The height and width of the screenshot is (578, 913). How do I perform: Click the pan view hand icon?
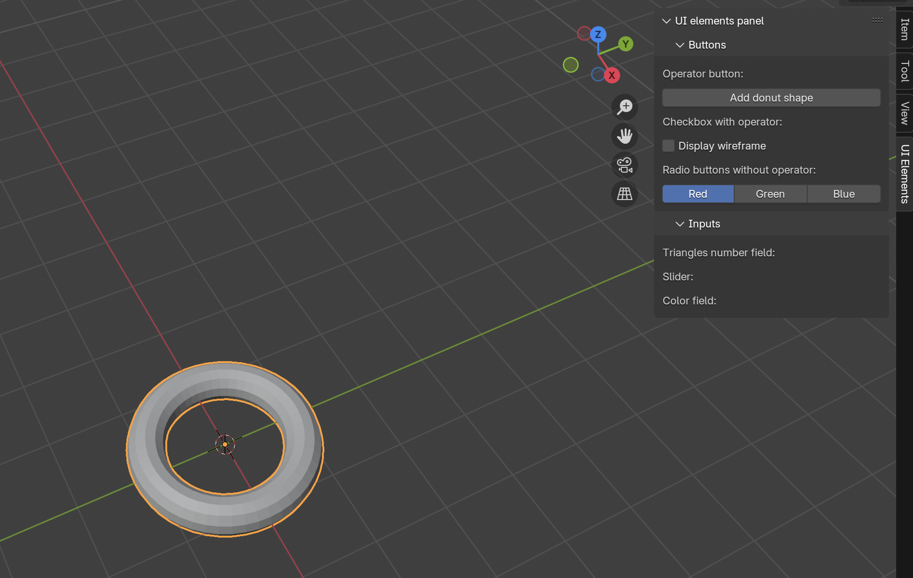pos(625,136)
